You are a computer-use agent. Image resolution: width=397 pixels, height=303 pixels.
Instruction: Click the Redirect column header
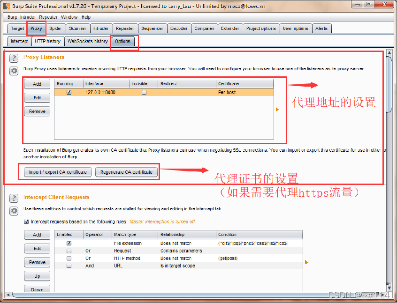click(x=187, y=84)
